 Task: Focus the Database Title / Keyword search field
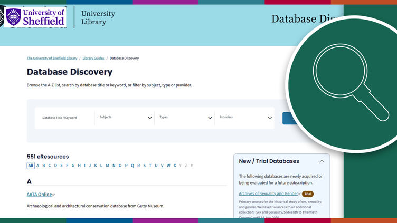[x=64, y=118]
